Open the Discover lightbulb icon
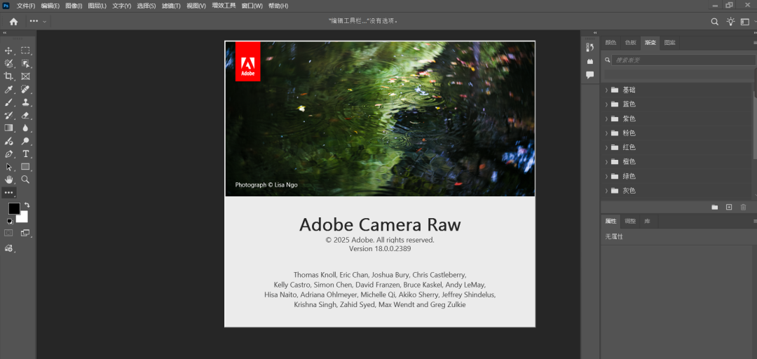This screenshot has height=359, width=757. pyautogui.click(x=730, y=21)
